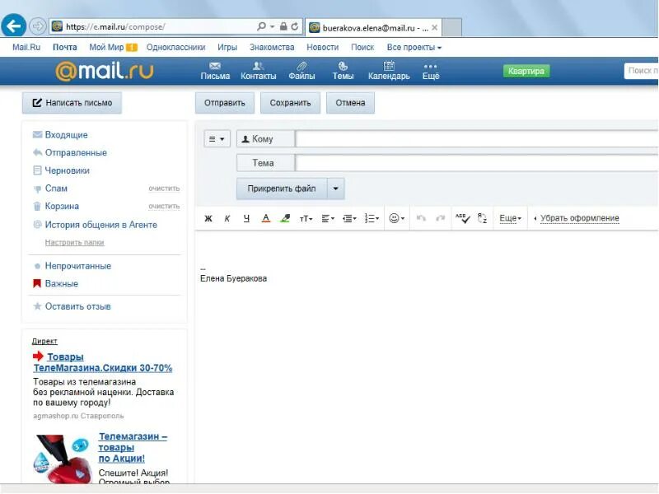The height and width of the screenshot is (494, 659).
Task: Toggle bold Ж formatting
Action: (x=208, y=218)
